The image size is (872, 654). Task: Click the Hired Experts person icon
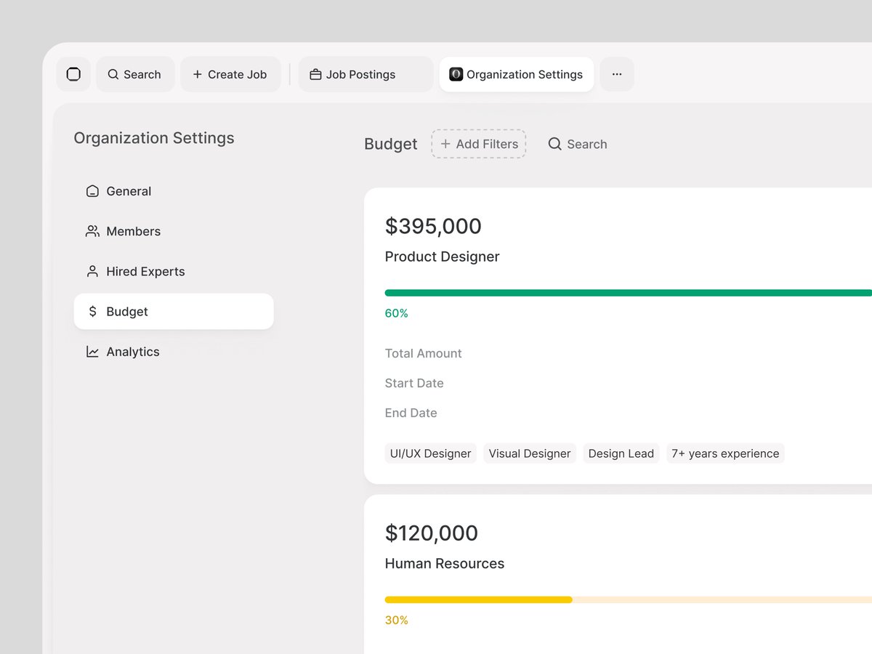click(x=92, y=271)
